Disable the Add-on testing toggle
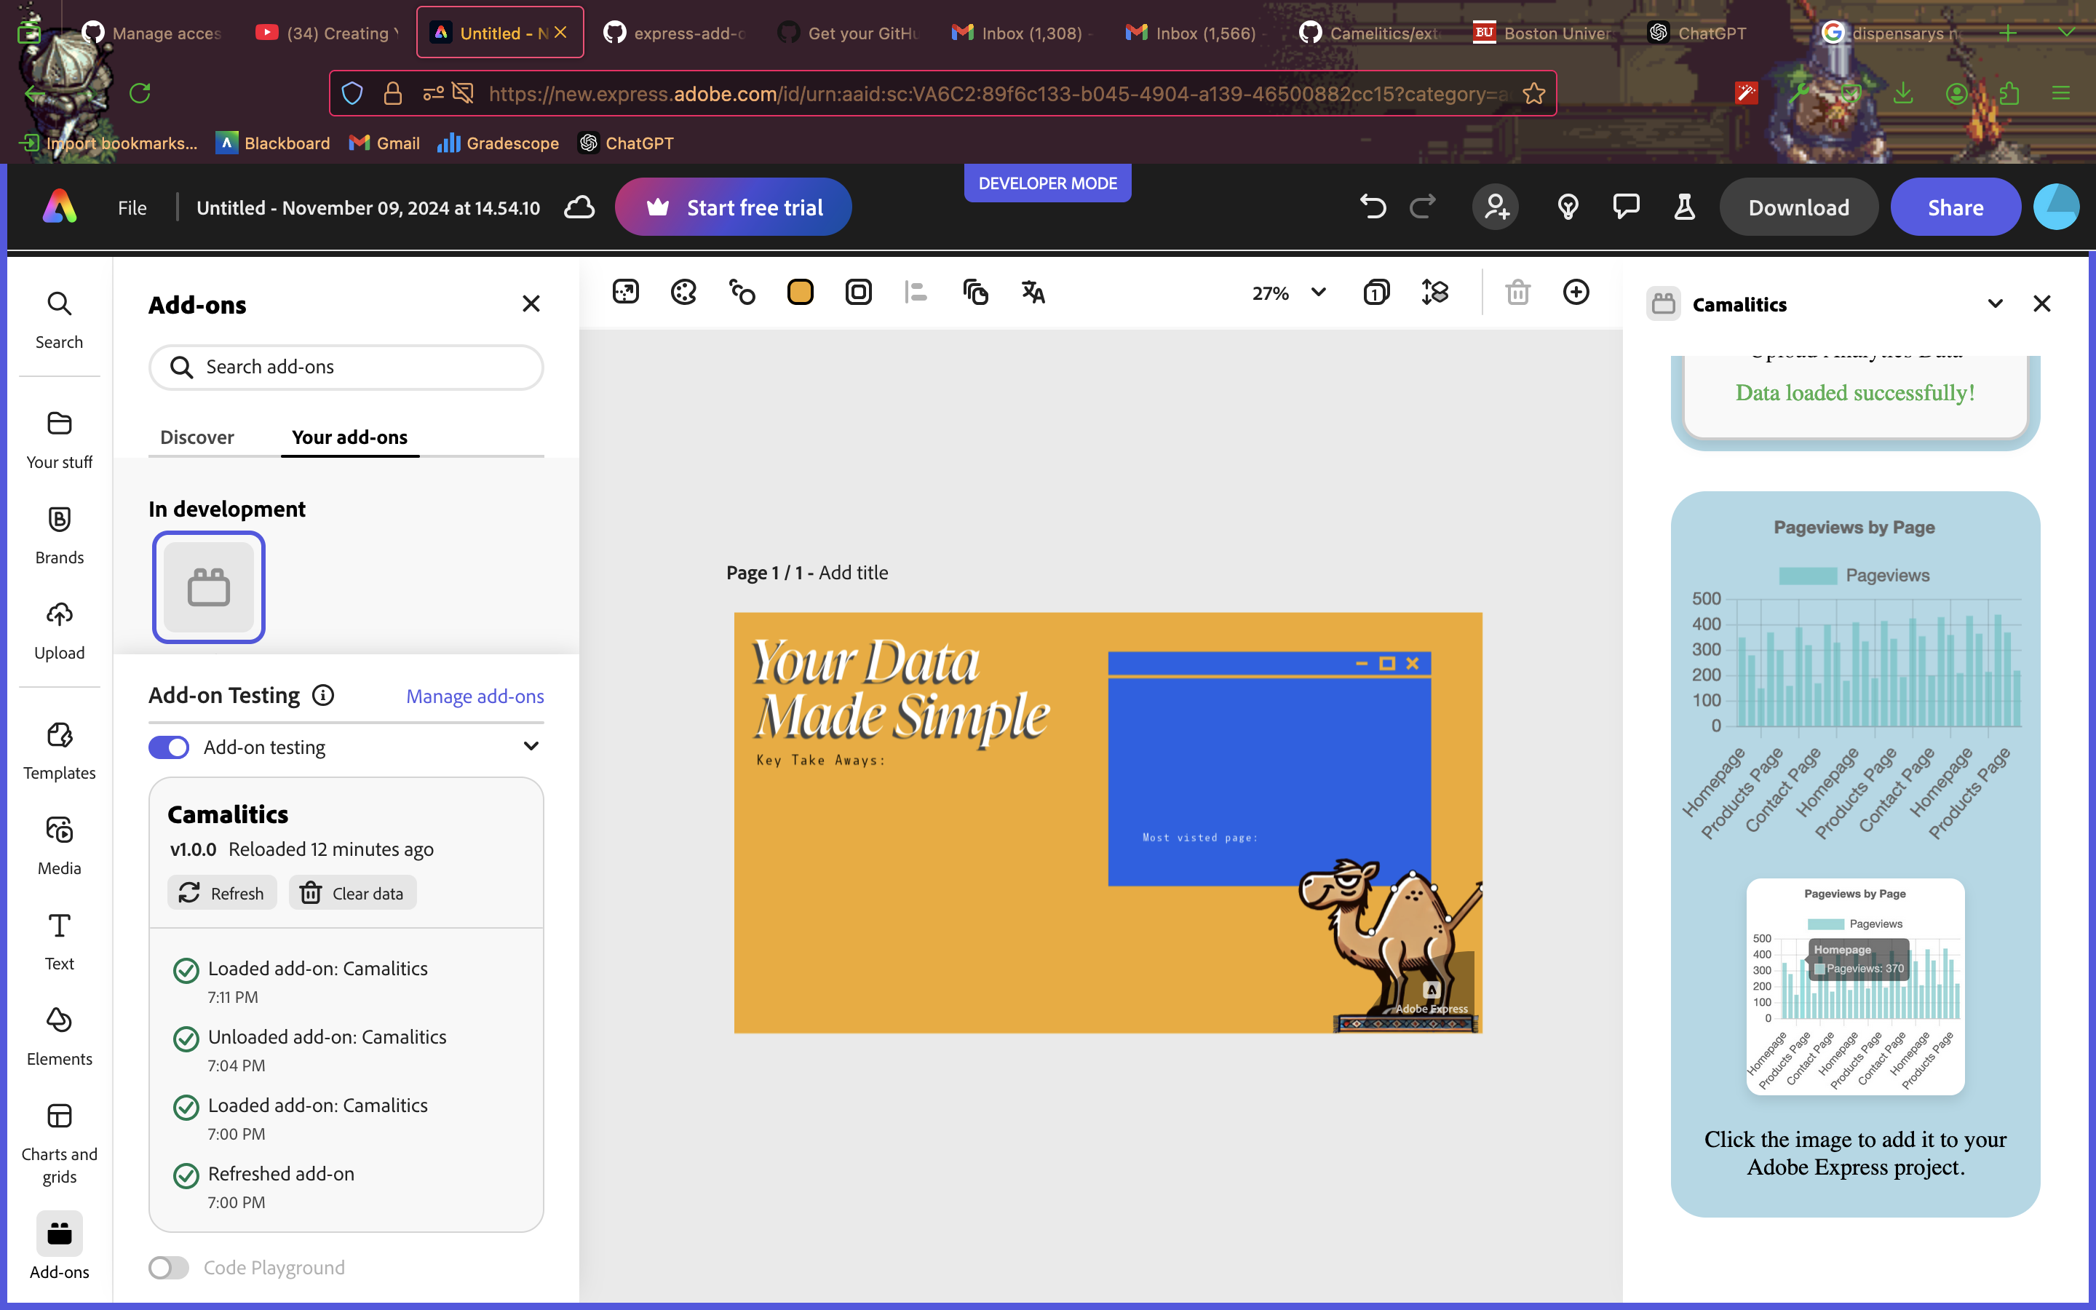 169,747
